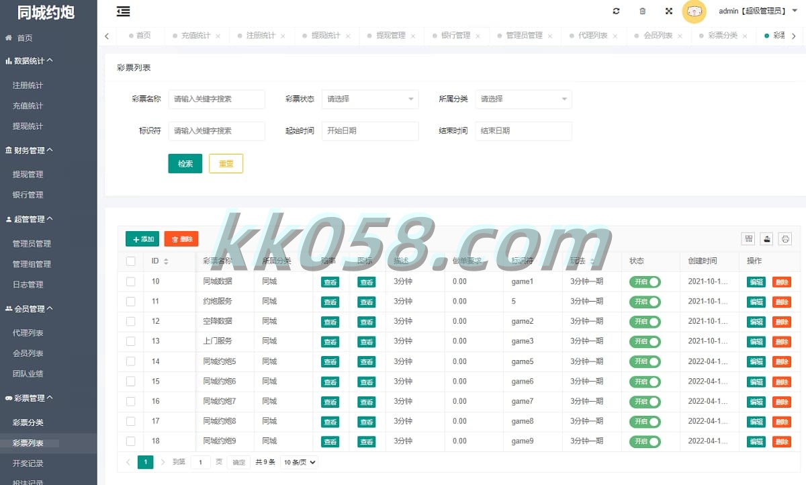The height and width of the screenshot is (485, 806).
Task: View 图标 for row 上门服务
Action: 366,342
